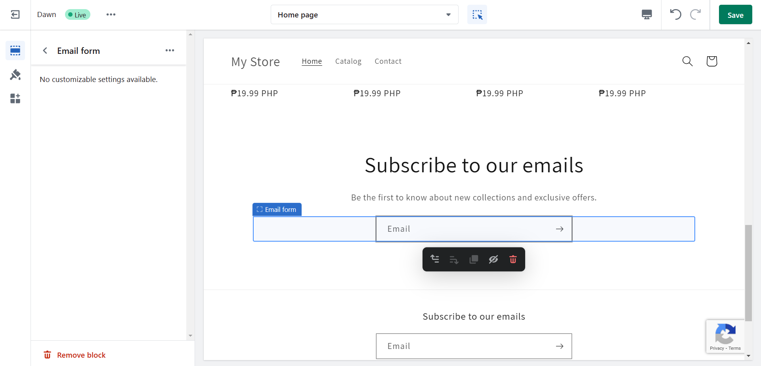Toggle the inspector selection tool

point(477,15)
